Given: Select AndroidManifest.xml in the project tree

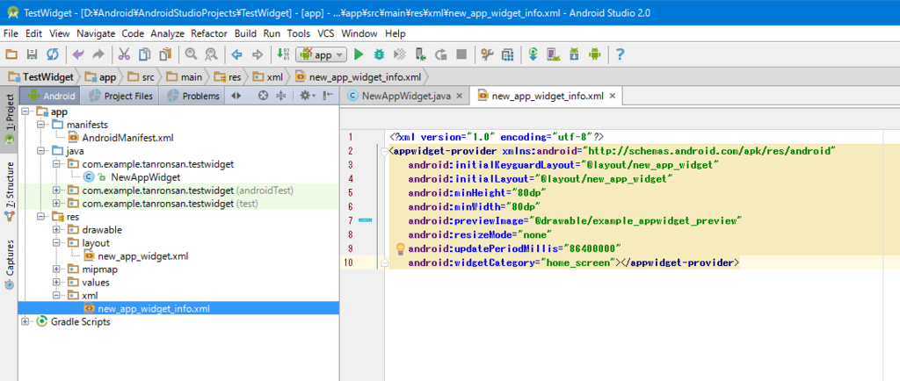Looking at the screenshot, I should coord(120,138).
